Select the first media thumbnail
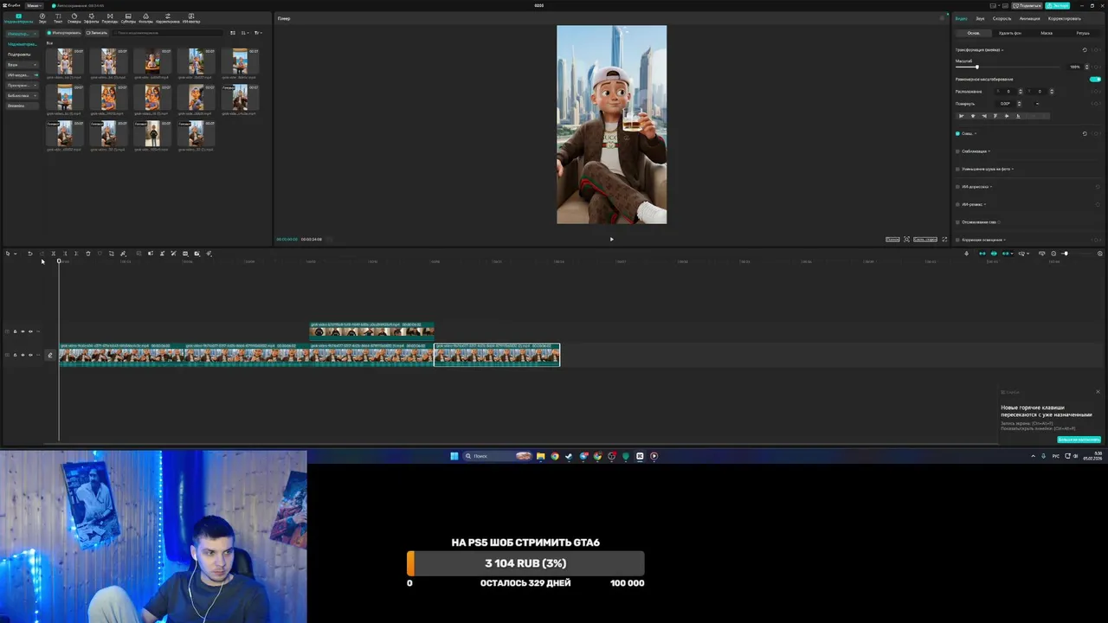Viewport: 1108px width, 623px height. pos(65,61)
